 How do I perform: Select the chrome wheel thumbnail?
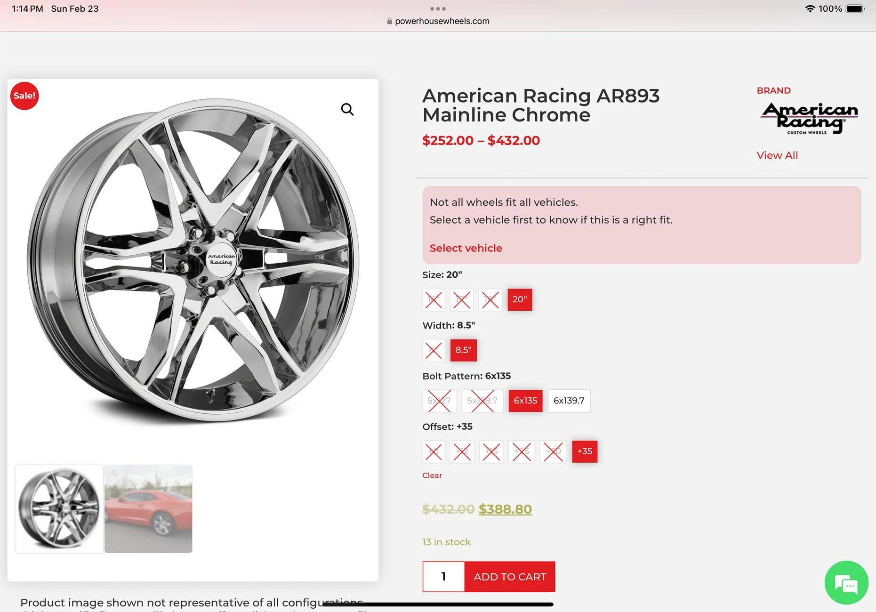[59, 509]
